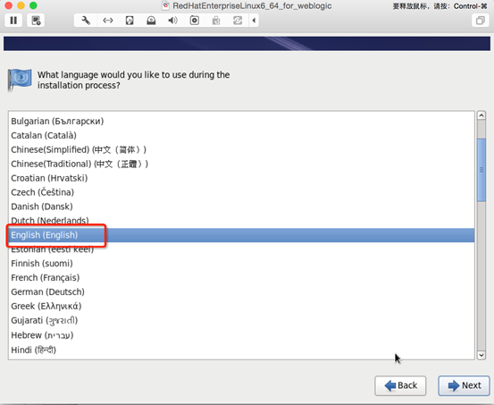Click the Next button
494x405 pixels.
pyautogui.click(x=464, y=385)
